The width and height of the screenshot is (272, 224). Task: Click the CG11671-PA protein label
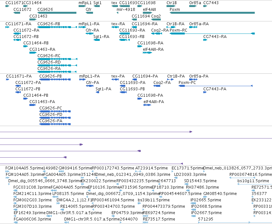point(19,76)
